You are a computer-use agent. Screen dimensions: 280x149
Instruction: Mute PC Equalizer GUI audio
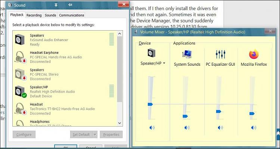click(x=220, y=128)
